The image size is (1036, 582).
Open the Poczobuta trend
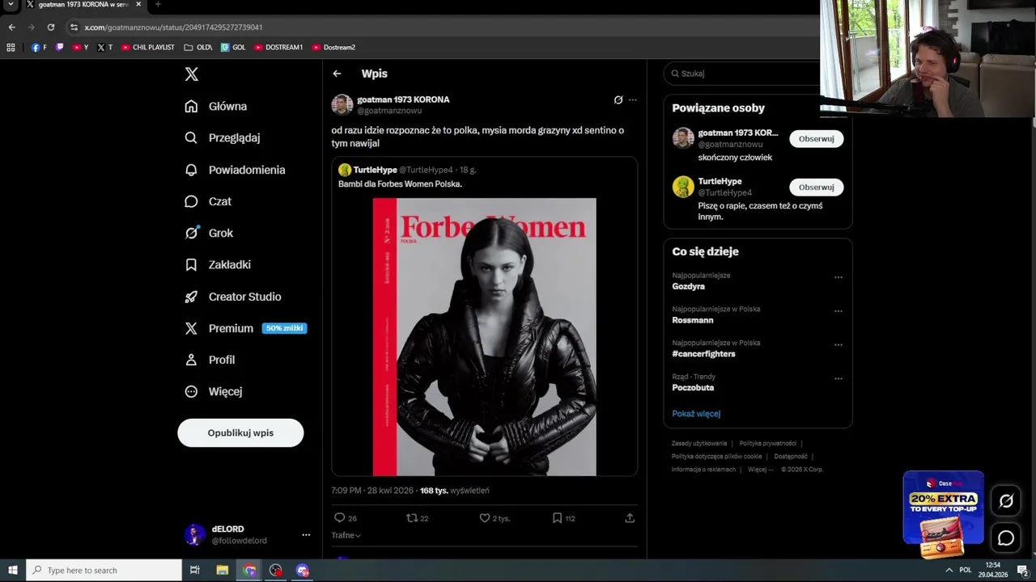[x=693, y=388]
